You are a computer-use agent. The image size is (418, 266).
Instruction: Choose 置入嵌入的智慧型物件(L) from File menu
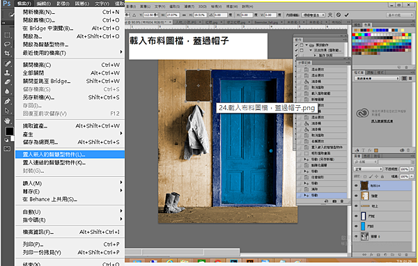70,155
